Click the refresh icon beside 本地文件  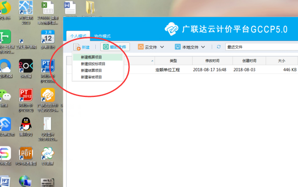(x=219, y=47)
